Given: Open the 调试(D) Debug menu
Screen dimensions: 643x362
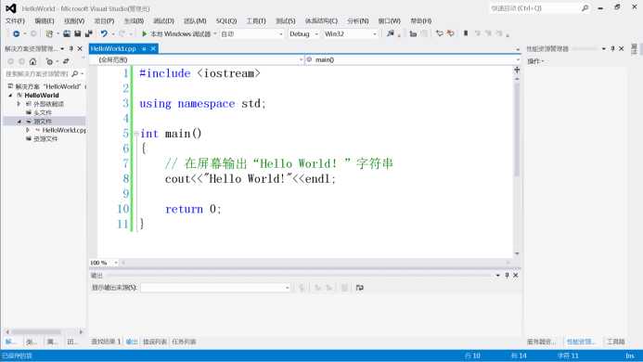Looking at the screenshot, I should (163, 21).
